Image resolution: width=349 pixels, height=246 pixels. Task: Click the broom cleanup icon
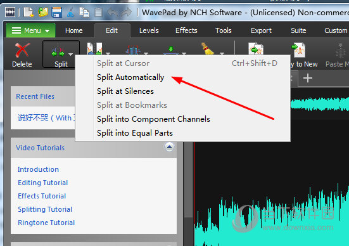208,49
